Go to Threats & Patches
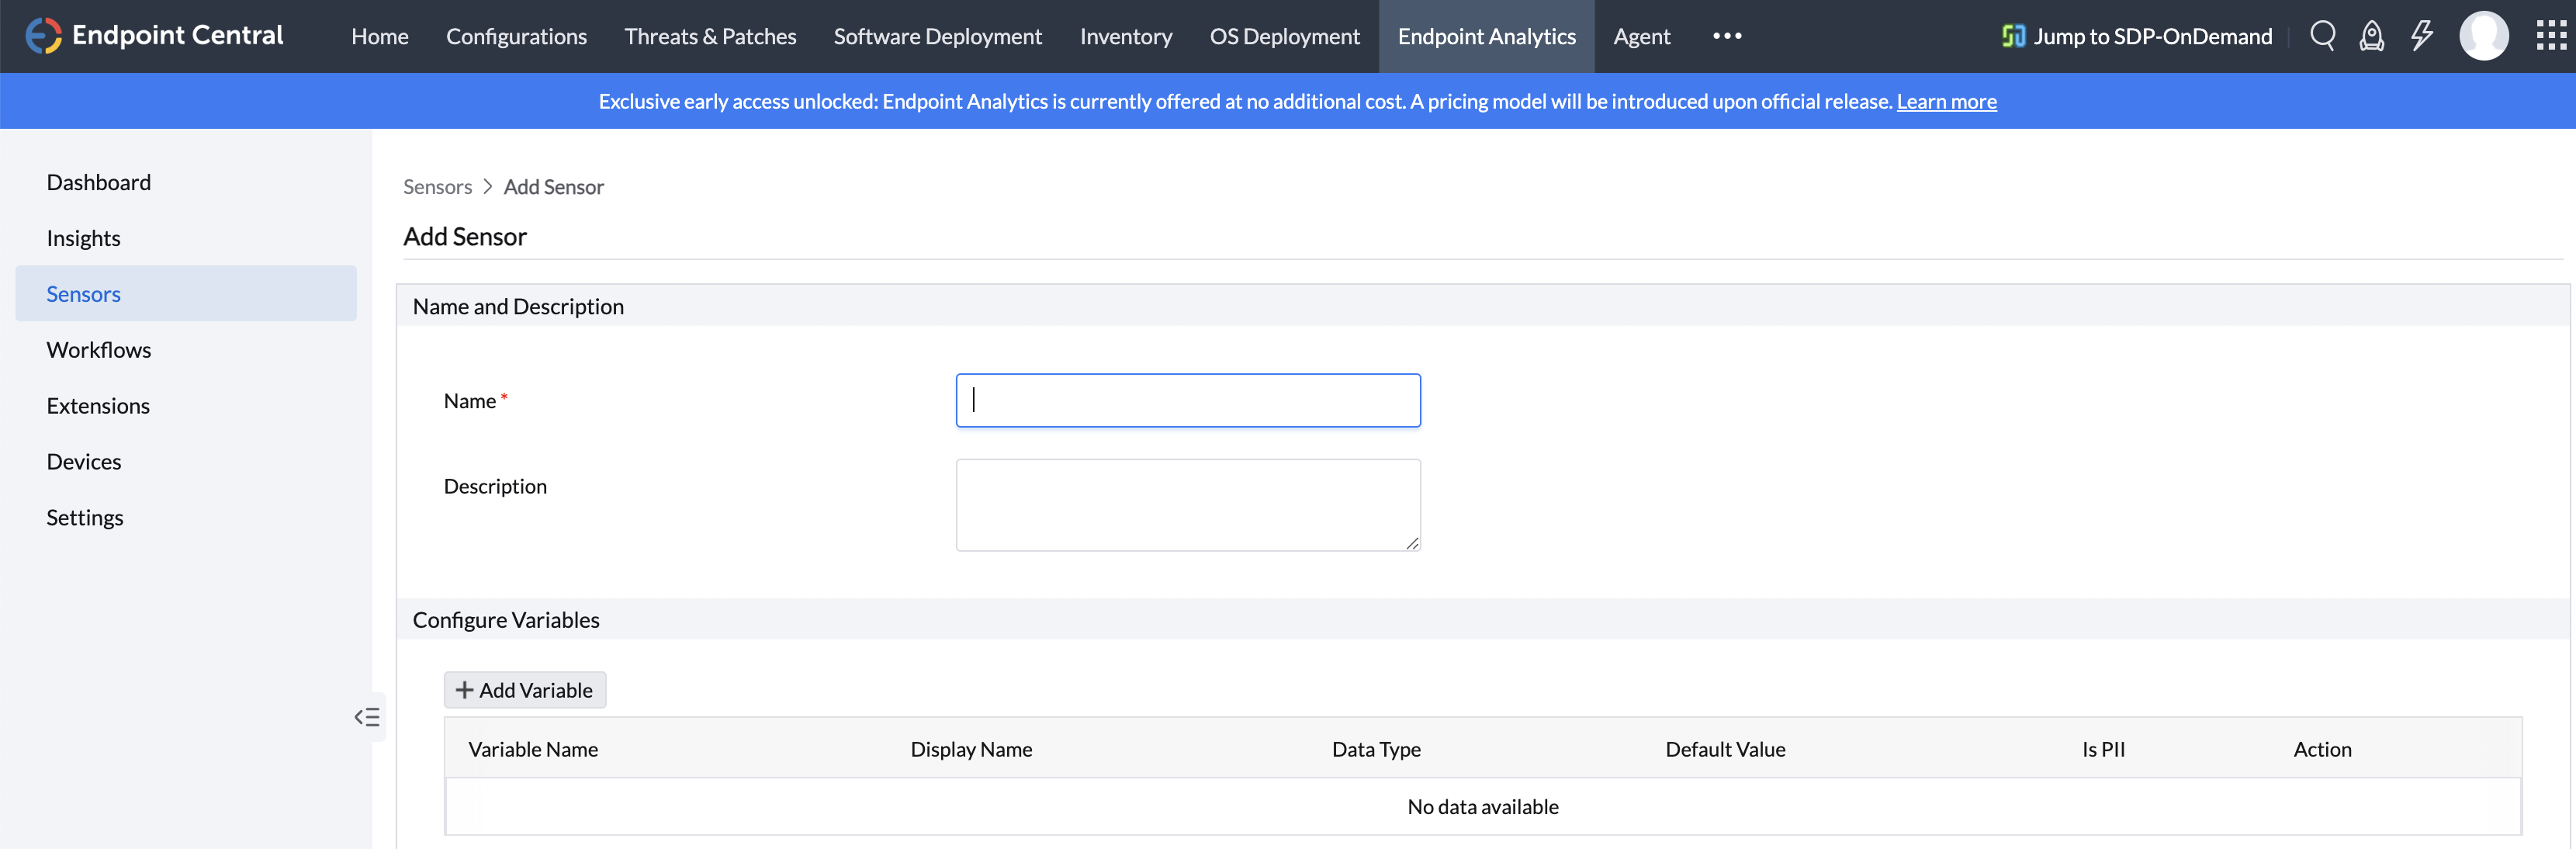This screenshot has height=849, width=2576. (710, 36)
